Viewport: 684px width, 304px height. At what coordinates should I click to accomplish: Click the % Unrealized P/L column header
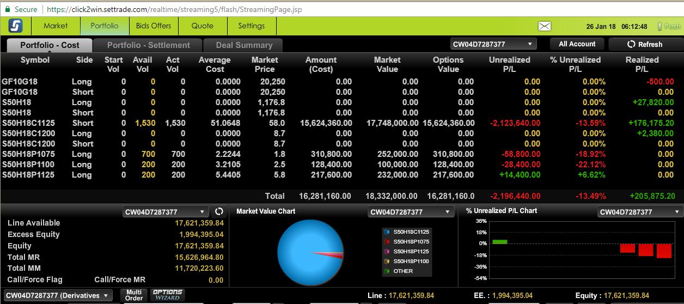575,64
